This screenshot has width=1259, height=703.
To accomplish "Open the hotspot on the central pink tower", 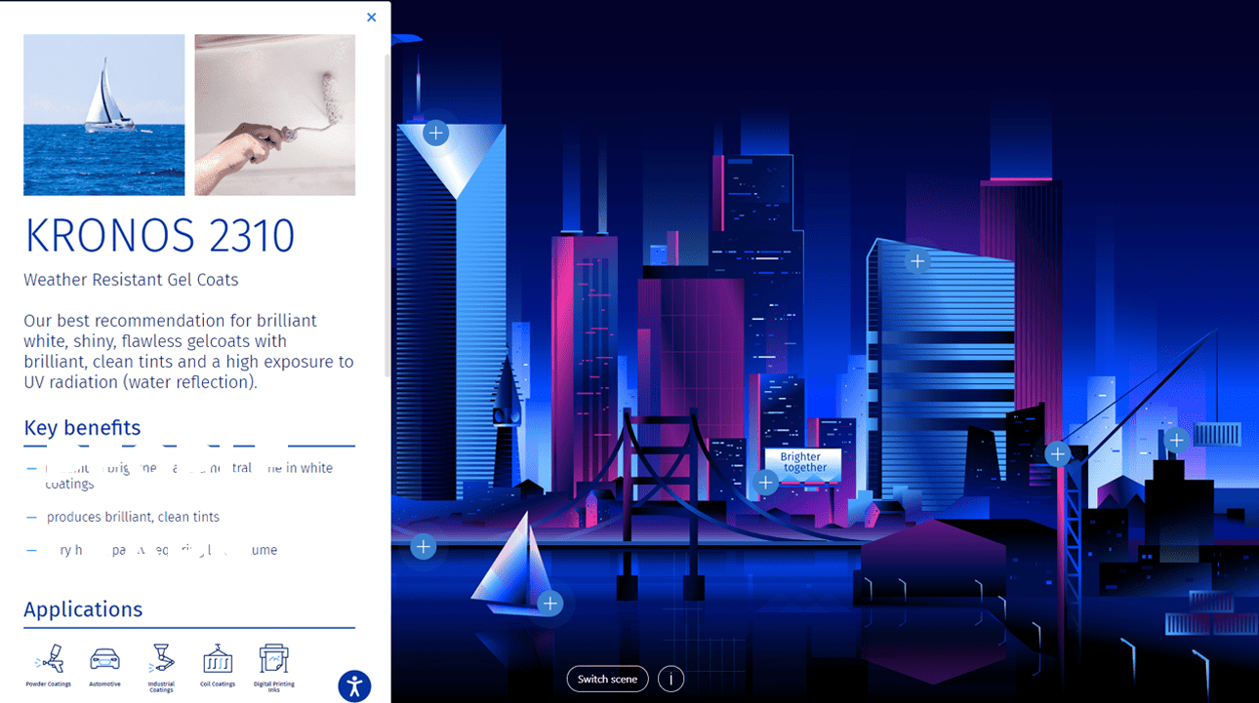I will pyautogui.click(x=916, y=260).
